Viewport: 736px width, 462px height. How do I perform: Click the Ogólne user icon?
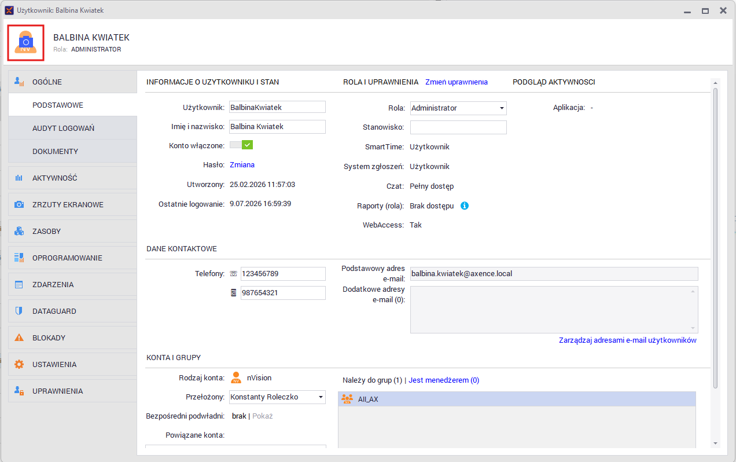(19, 82)
